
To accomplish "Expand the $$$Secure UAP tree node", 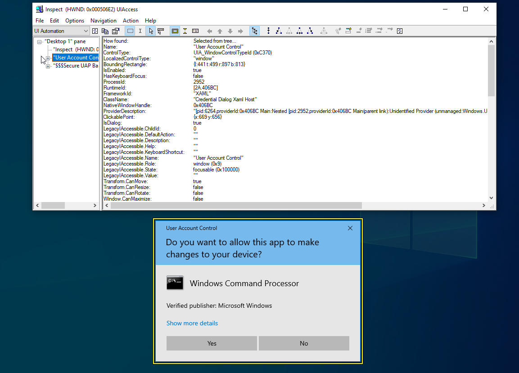I will [x=48, y=66].
